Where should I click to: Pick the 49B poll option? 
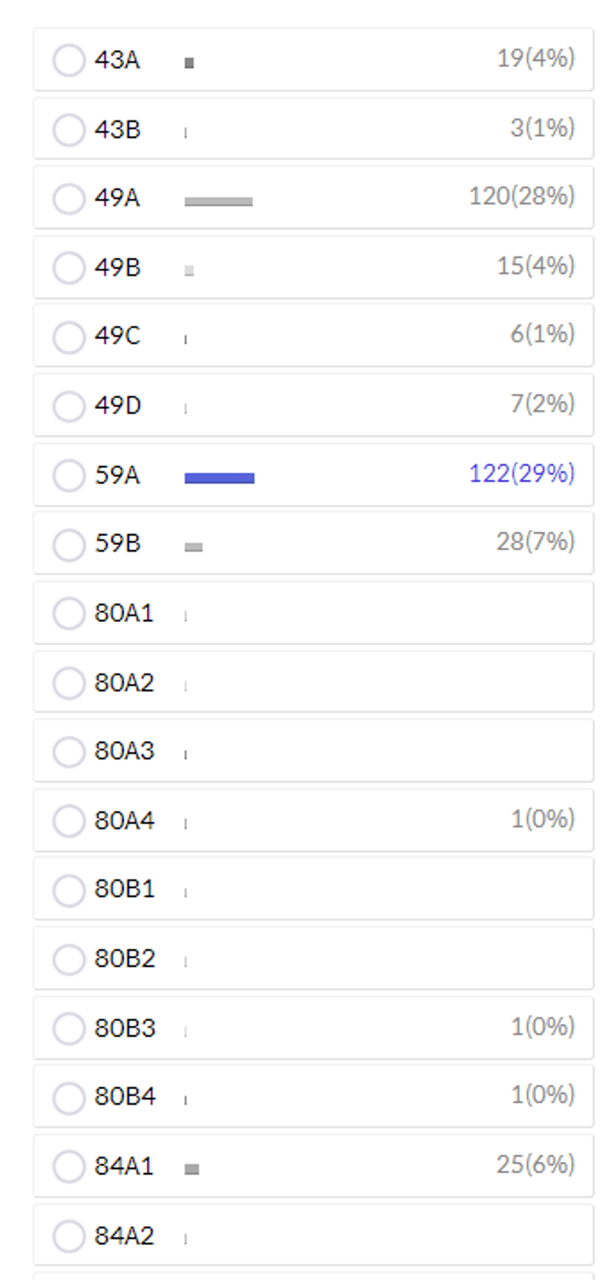313,267
